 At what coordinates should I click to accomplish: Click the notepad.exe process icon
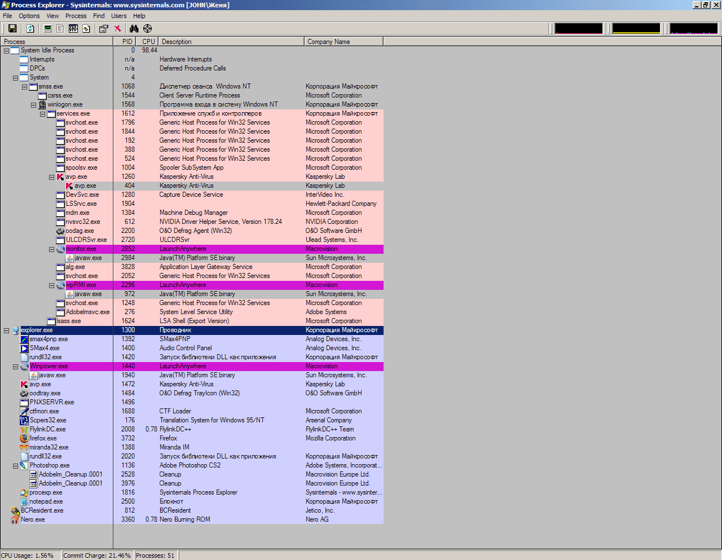[24, 501]
